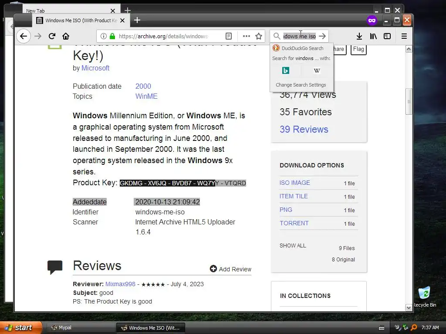Bookmark this page with the star
The height and width of the screenshot is (334, 446).
[x=259, y=36]
